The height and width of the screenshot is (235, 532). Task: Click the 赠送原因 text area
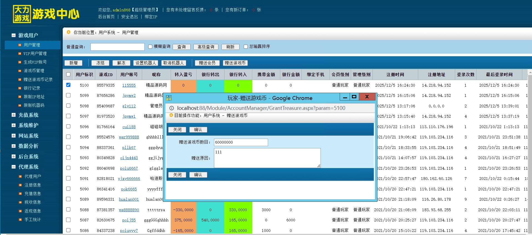267,158
